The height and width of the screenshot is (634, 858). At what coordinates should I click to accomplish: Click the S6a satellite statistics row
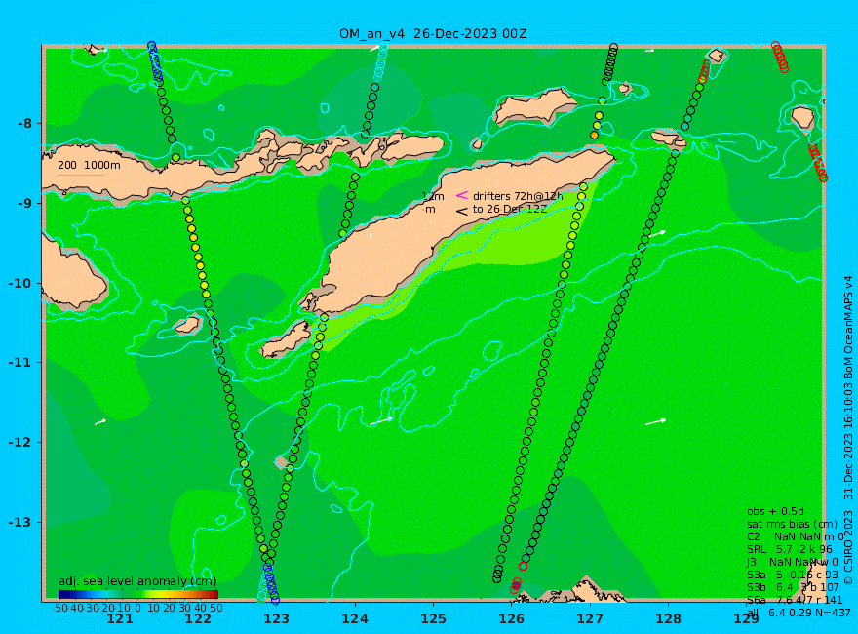pos(795,600)
